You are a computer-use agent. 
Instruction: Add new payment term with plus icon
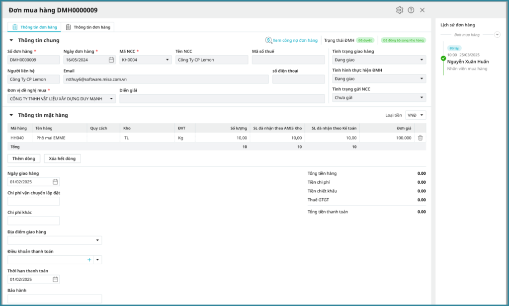[x=89, y=260]
